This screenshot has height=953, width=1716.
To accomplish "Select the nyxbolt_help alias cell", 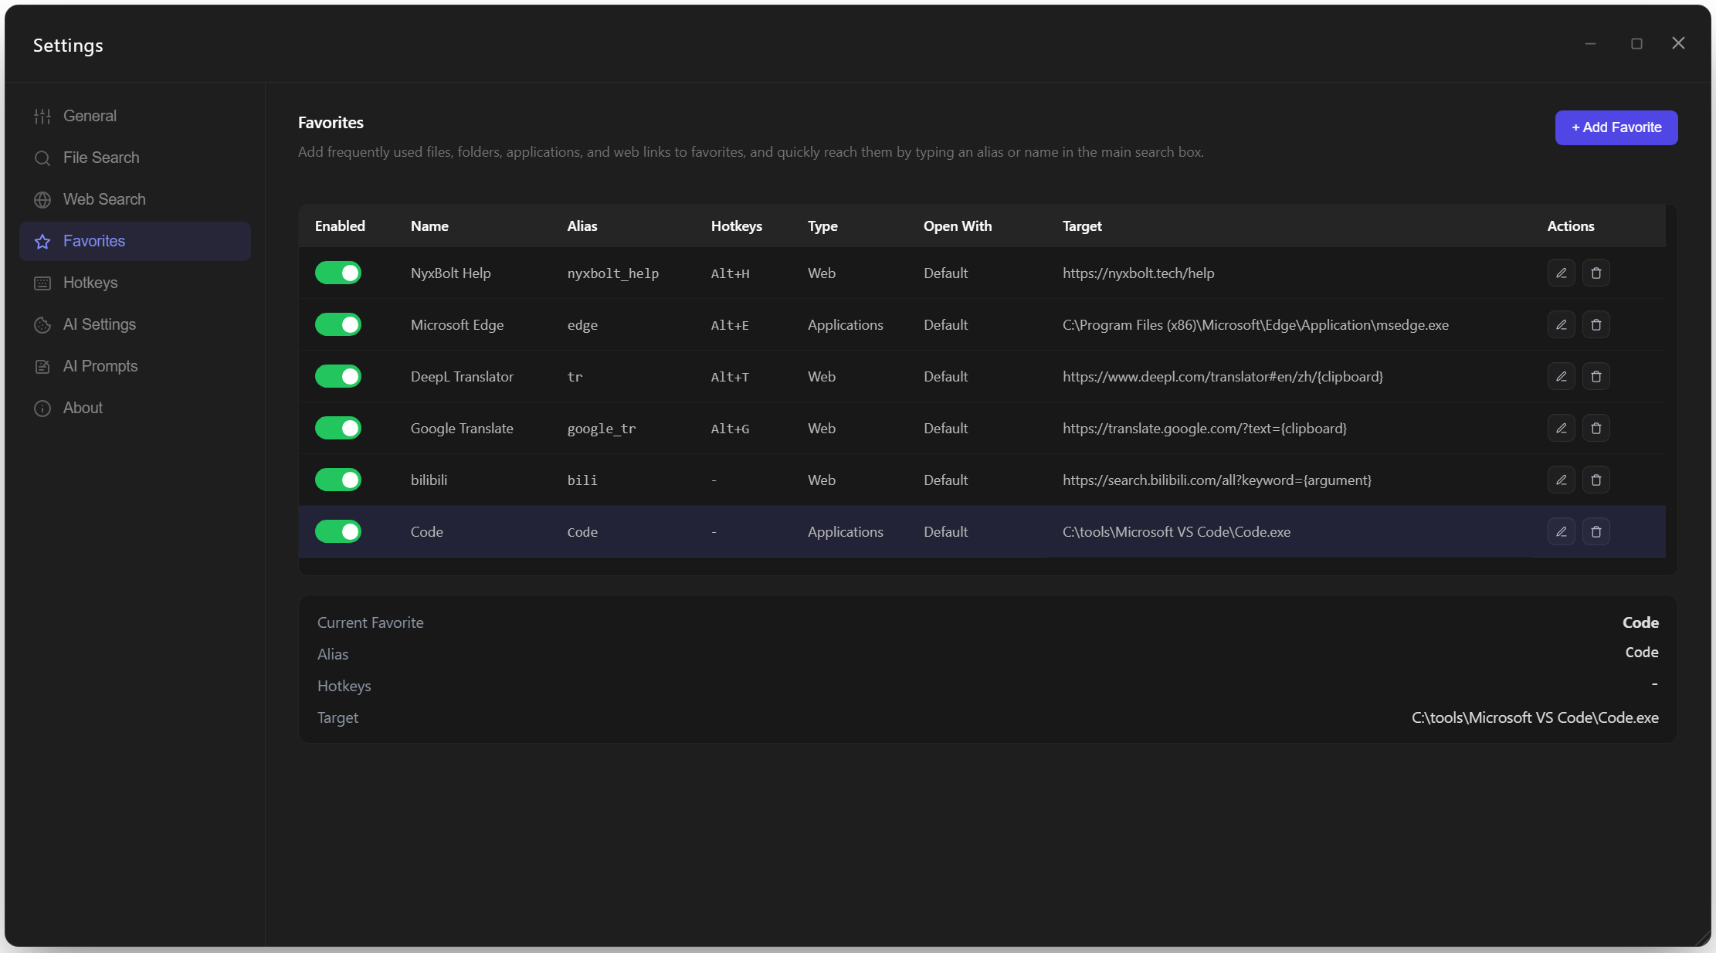I will [x=613, y=273].
